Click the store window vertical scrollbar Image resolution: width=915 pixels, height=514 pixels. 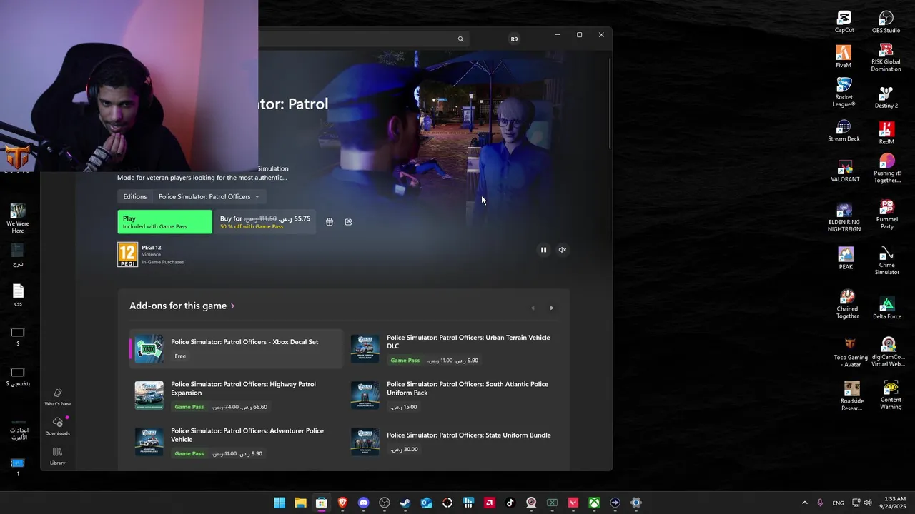point(610,104)
